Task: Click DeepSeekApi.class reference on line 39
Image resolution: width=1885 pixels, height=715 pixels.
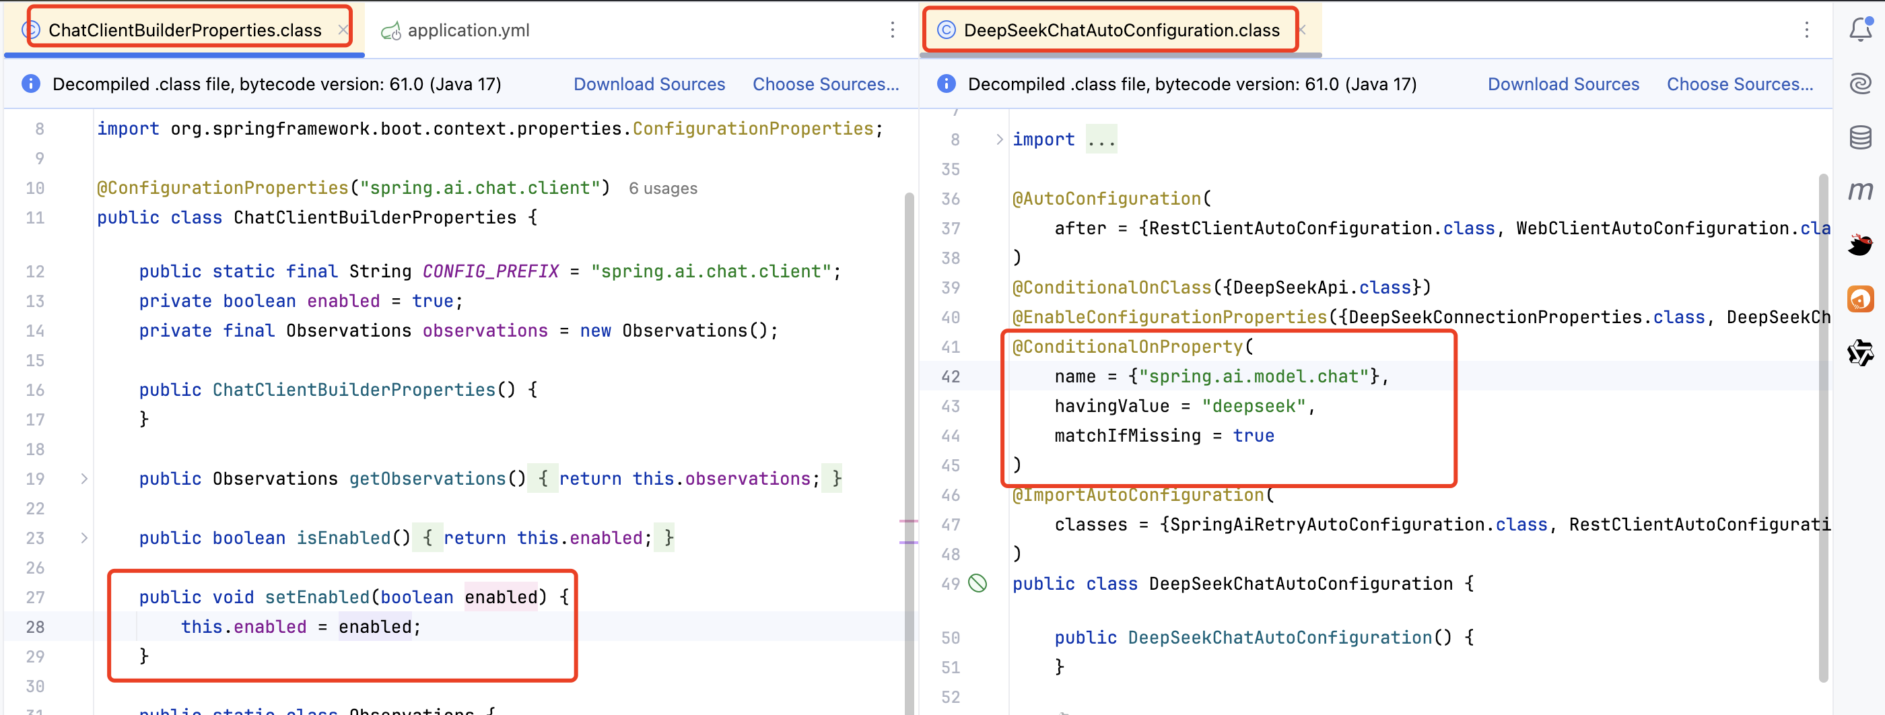Action: pyautogui.click(x=1322, y=287)
